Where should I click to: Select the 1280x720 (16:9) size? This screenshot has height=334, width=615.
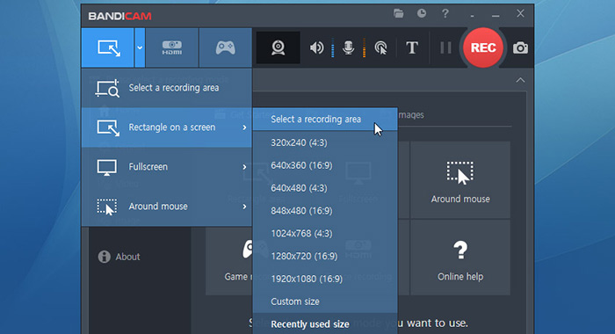point(325,257)
